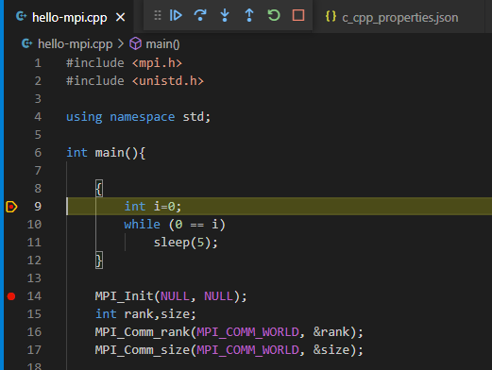The height and width of the screenshot is (370, 492).
Task: Toggle the breakpoint arrow on line 9
Action: click(11, 207)
